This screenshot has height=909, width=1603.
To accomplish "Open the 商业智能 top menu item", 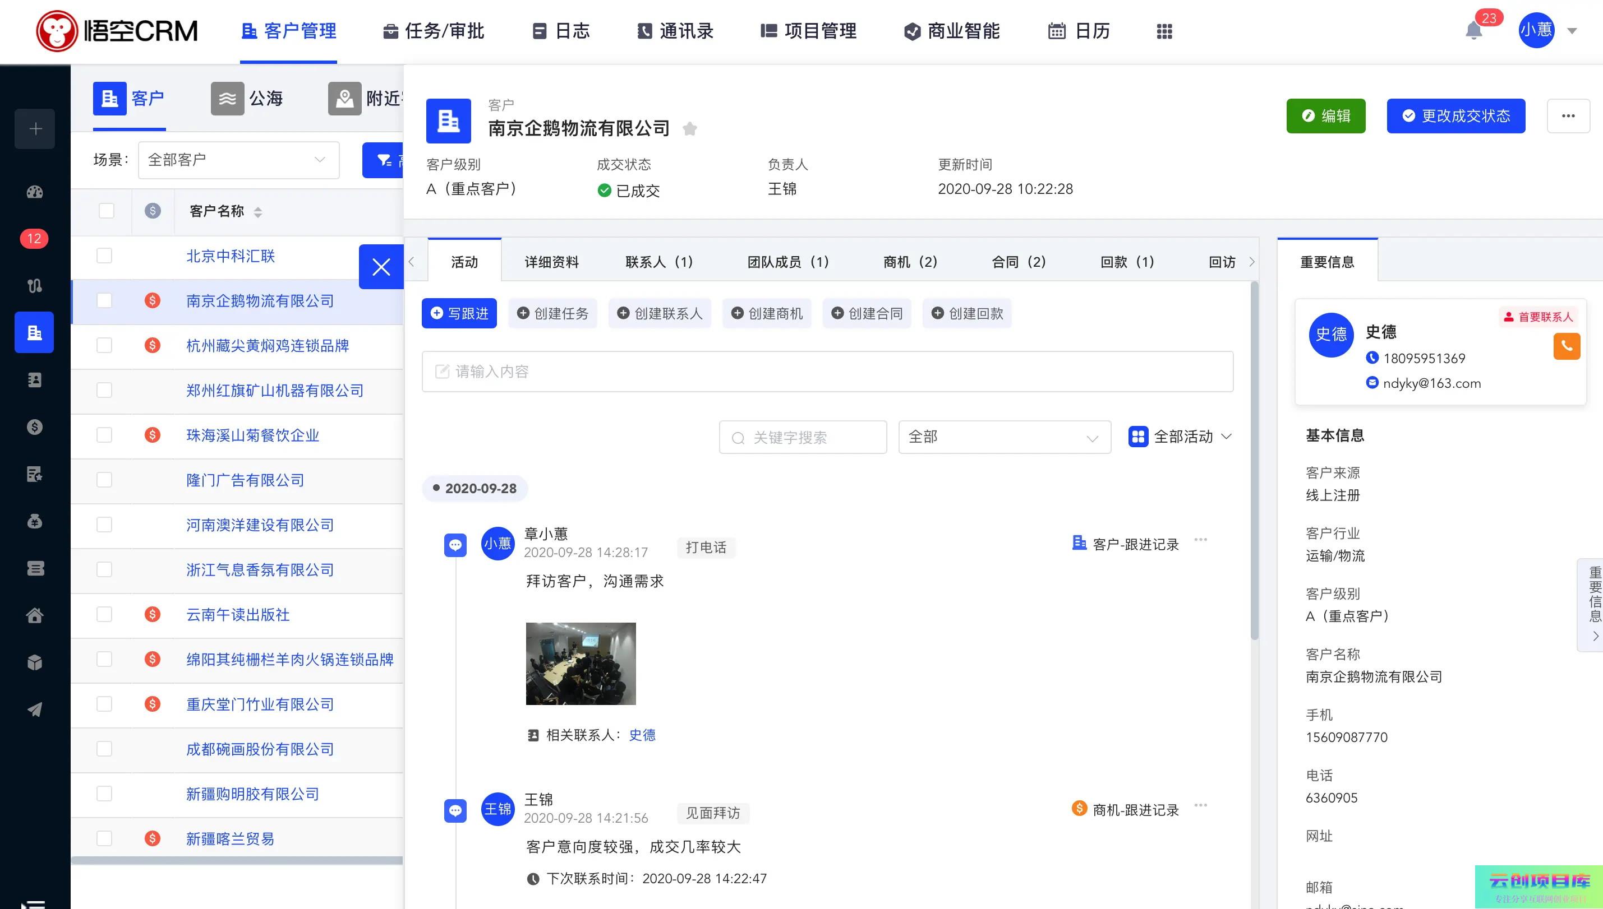I will (951, 31).
